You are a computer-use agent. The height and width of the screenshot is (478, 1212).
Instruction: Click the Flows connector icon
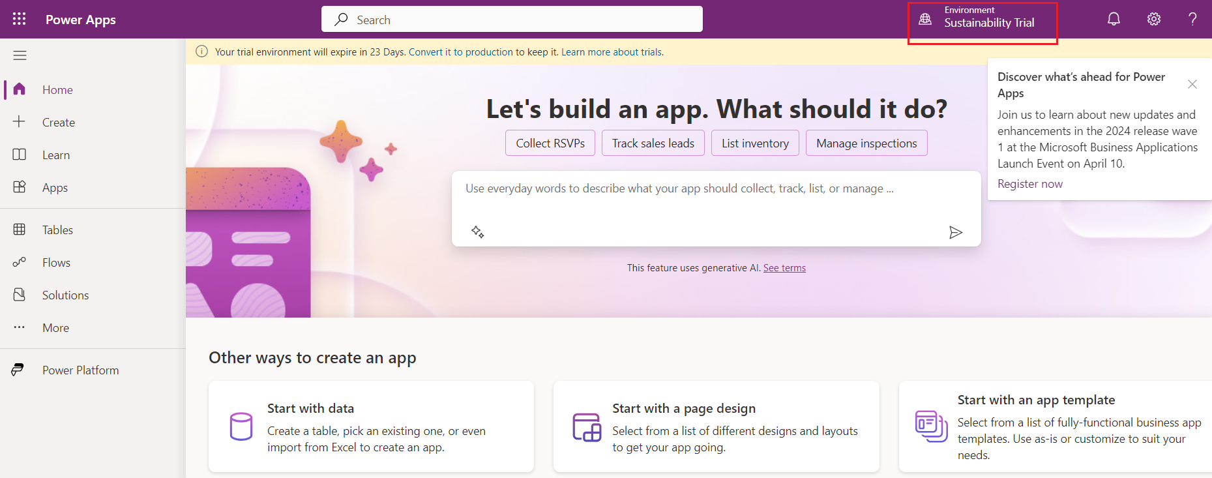tap(20, 262)
